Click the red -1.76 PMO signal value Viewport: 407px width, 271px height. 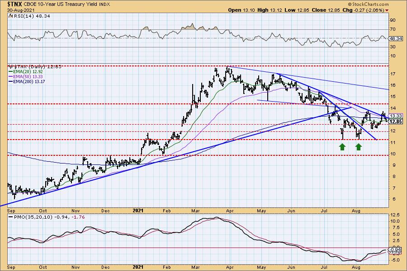pyautogui.click(x=79, y=217)
